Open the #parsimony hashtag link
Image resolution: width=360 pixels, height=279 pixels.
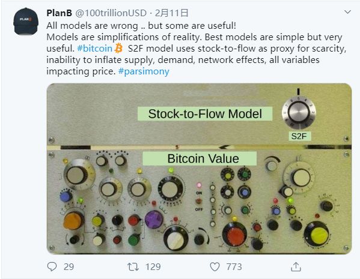tap(144, 71)
